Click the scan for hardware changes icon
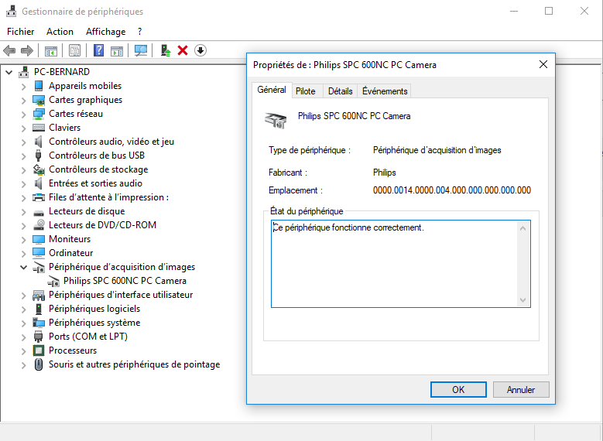 tap(141, 50)
